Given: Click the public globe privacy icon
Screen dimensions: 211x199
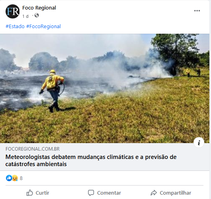Looking at the screenshot, I should 36,15.
